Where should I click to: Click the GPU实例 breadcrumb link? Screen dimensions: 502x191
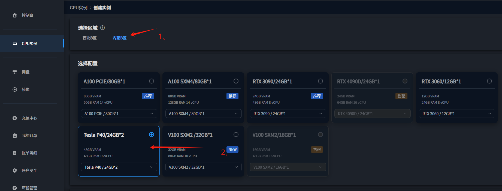pos(78,8)
